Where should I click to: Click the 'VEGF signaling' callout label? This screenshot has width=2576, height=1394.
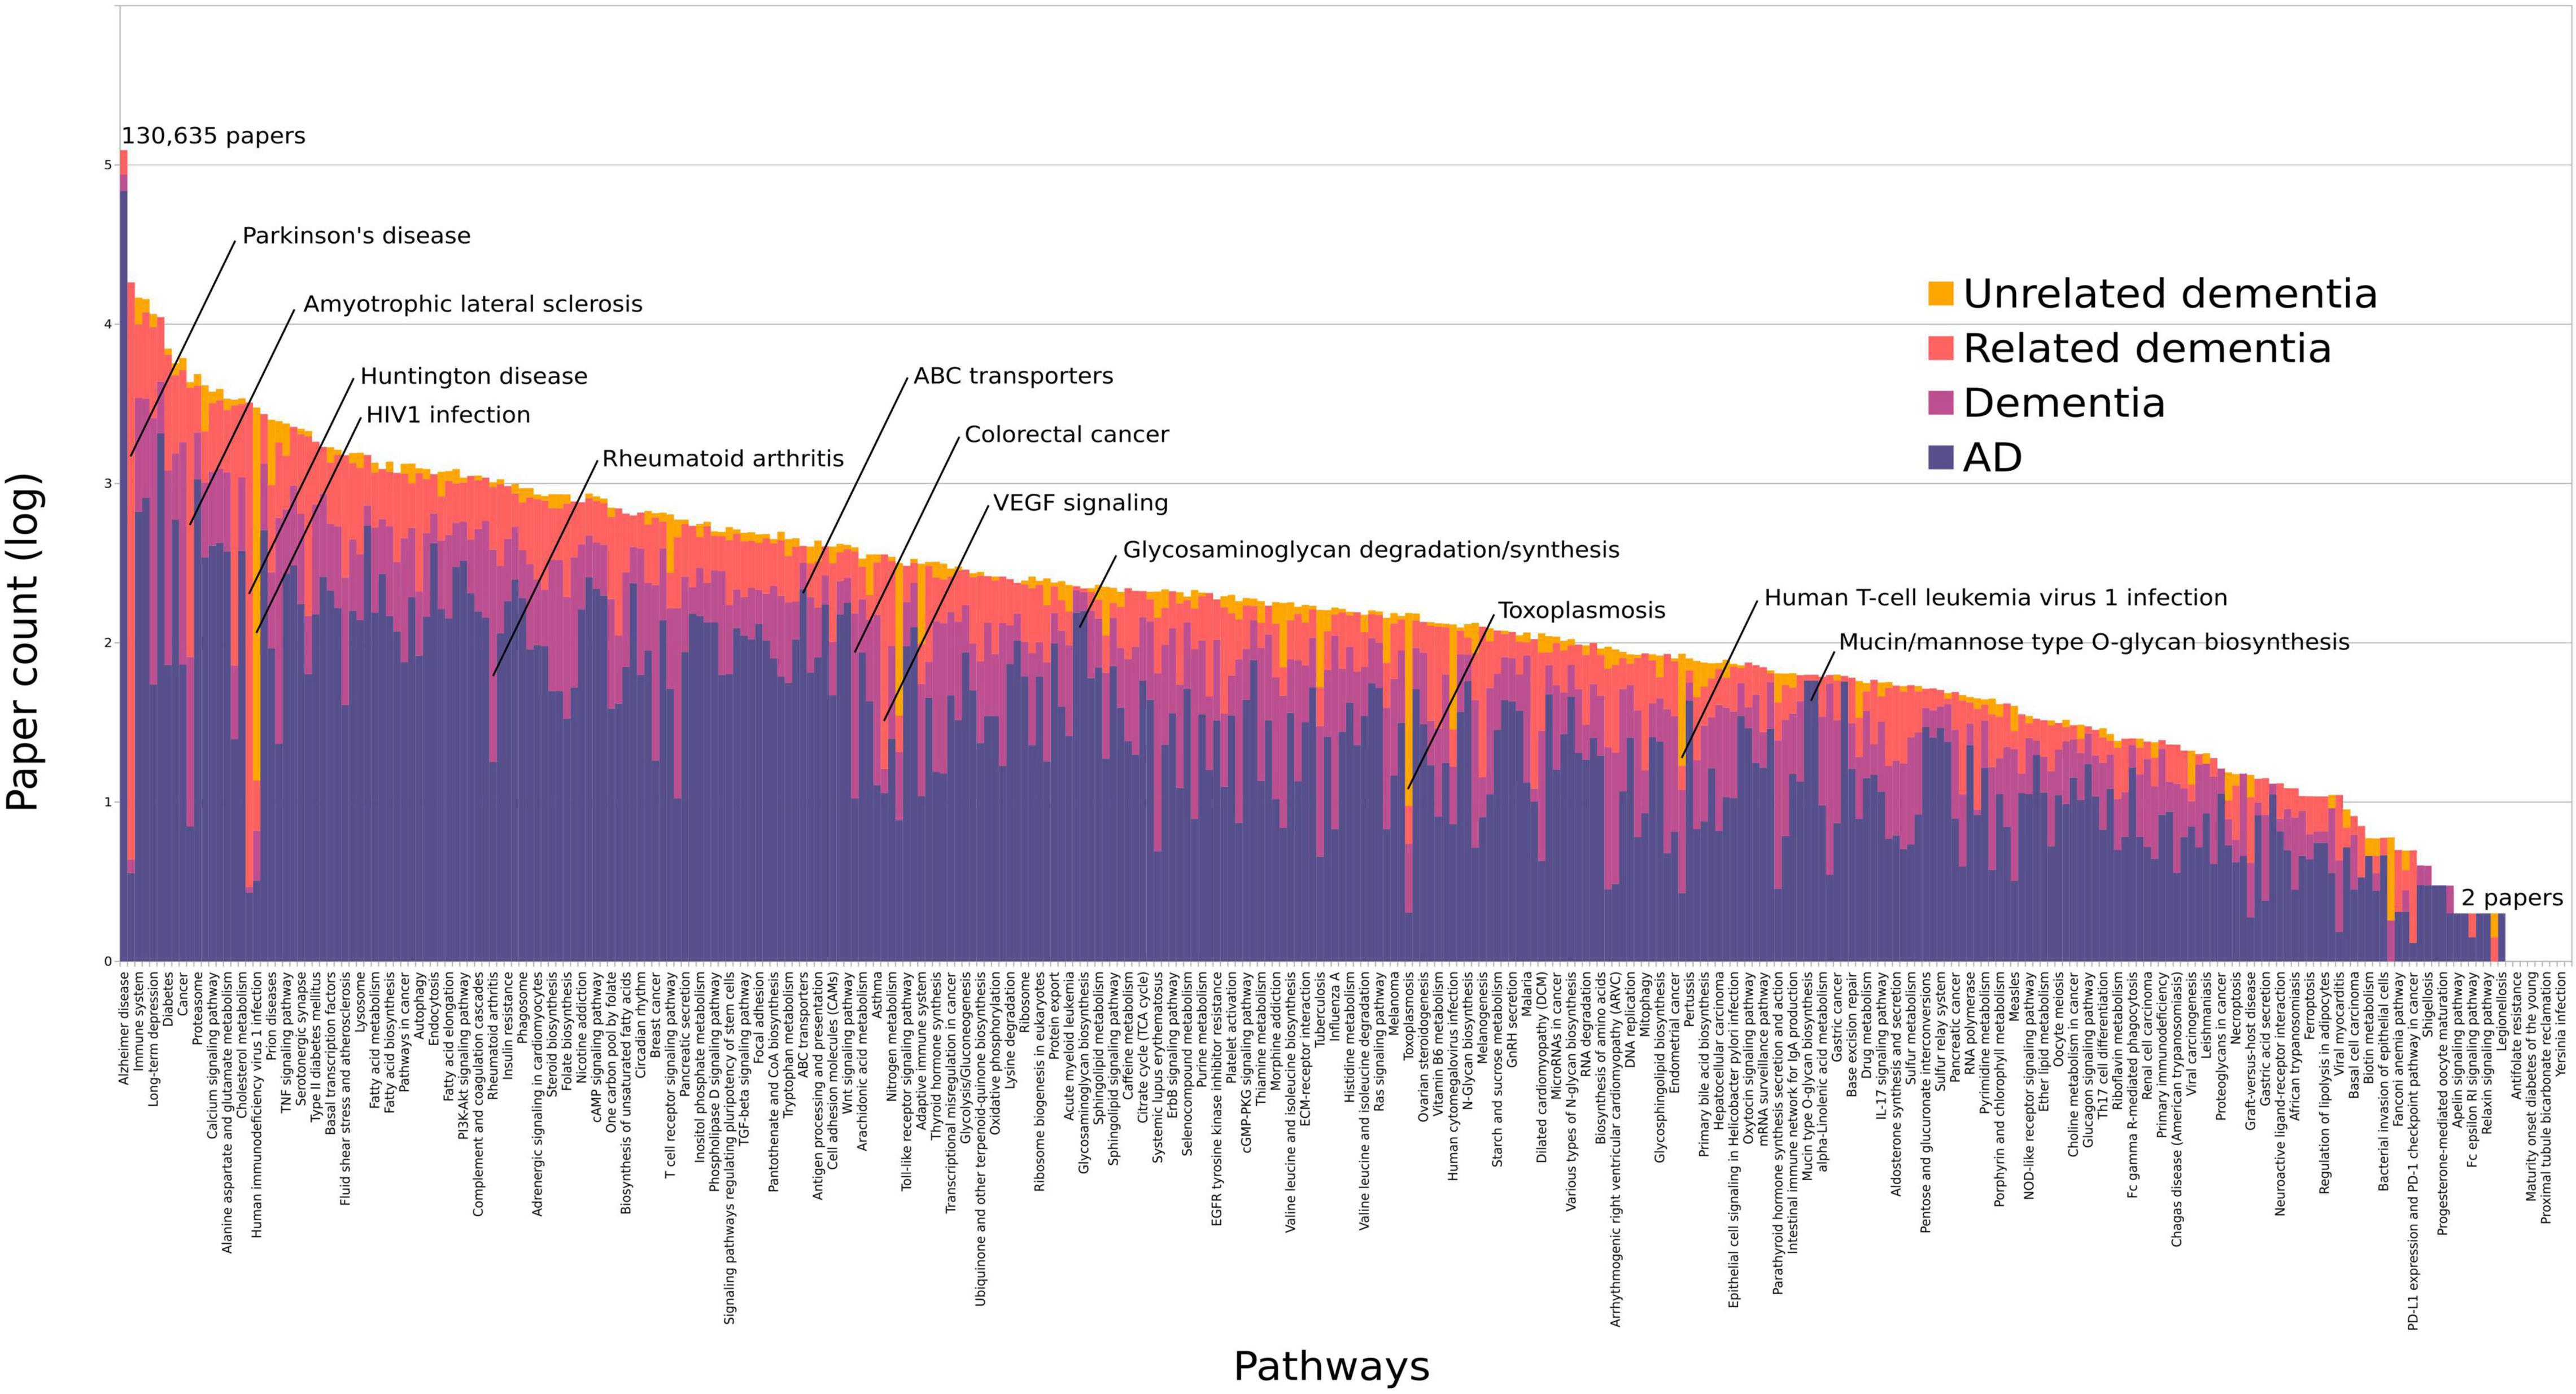[1080, 503]
